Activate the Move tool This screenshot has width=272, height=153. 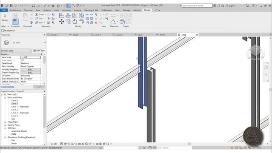(61, 22)
